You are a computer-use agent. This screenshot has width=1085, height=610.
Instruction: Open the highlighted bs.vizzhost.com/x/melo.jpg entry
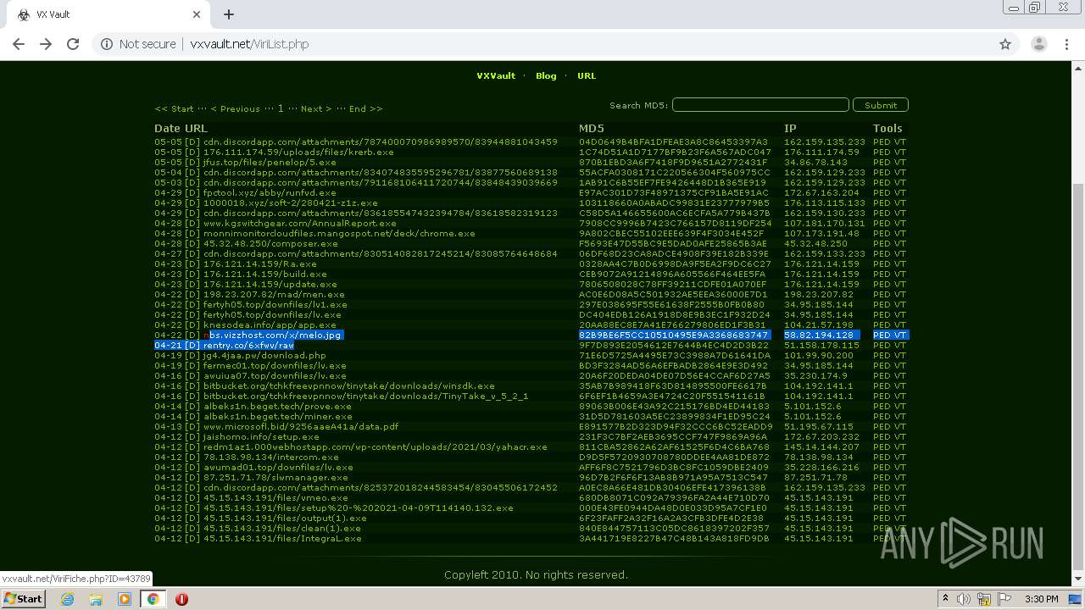point(273,335)
